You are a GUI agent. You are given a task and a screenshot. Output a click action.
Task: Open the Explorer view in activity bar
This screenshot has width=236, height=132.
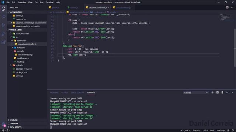(x=3, y=9)
